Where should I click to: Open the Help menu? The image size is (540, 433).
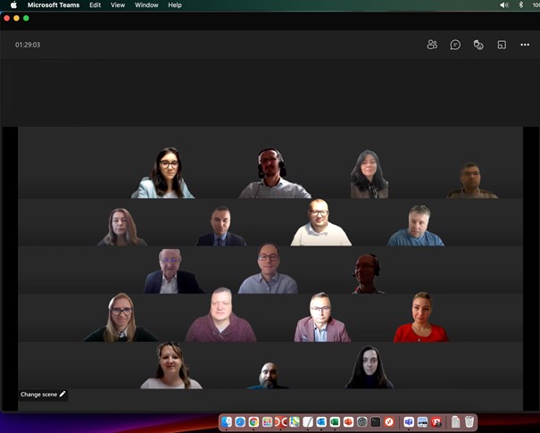click(x=175, y=5)
